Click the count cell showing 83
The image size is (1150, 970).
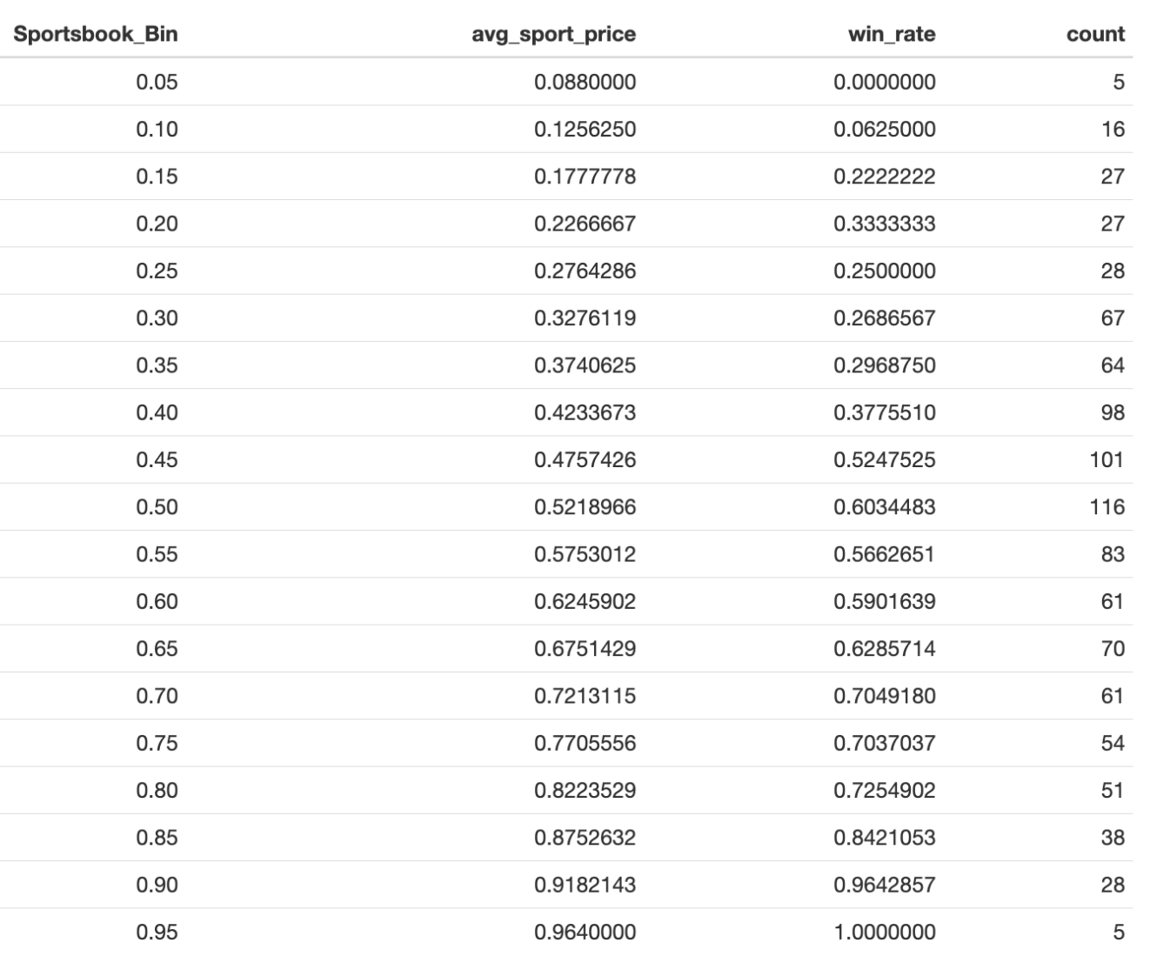point(1112,554)
